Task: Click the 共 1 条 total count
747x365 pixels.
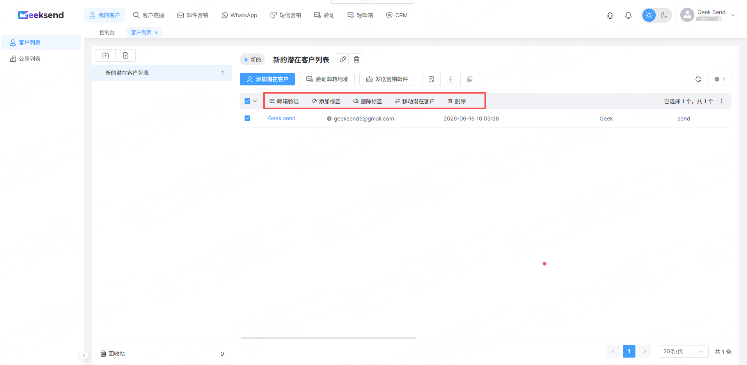Action: (x=723, y=351)
